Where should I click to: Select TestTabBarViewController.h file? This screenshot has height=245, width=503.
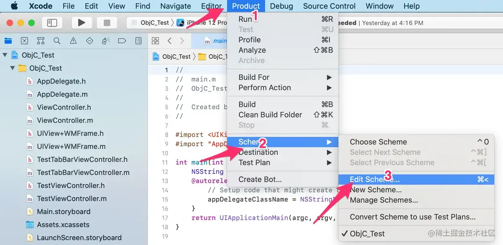pos(82,159)
